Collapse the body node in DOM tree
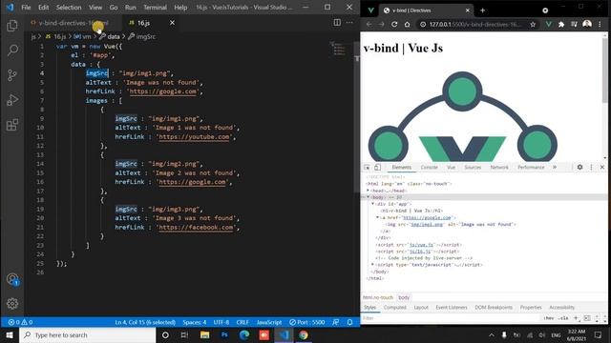This screenshot has width=611, height=343. (369, 197)
